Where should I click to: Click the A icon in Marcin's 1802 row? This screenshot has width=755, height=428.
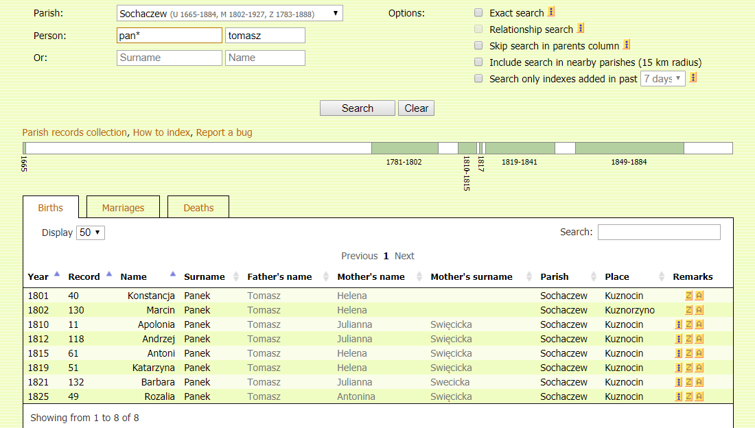699,311
